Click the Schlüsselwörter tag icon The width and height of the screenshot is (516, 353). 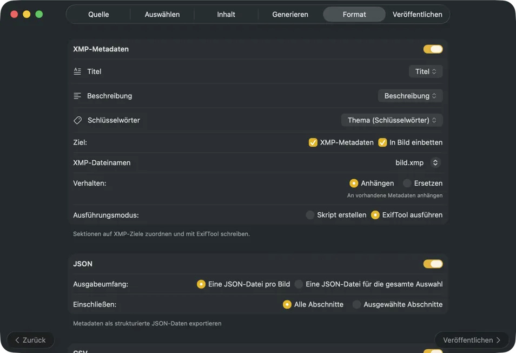77,120
